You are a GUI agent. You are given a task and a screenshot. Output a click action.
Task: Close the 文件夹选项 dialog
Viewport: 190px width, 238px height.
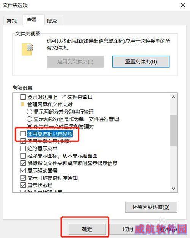(183, 5)
